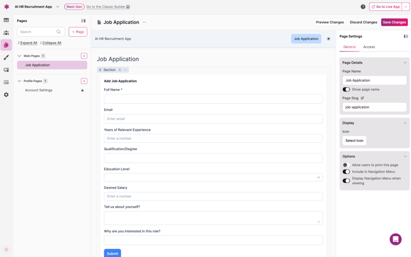Toggle Include in Navigation Menu
411x257 pixels.
[346, 172]
